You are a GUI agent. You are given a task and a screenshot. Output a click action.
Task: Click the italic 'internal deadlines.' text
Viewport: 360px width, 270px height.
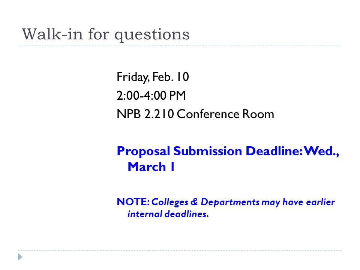pos(168,214)
